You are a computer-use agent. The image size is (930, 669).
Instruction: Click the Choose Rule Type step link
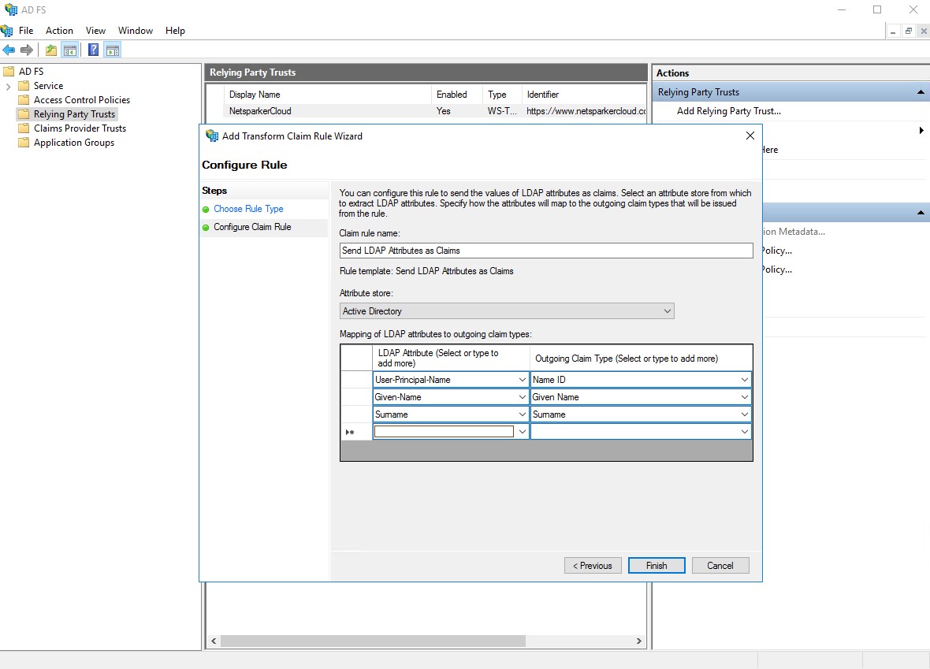[248, 209]
